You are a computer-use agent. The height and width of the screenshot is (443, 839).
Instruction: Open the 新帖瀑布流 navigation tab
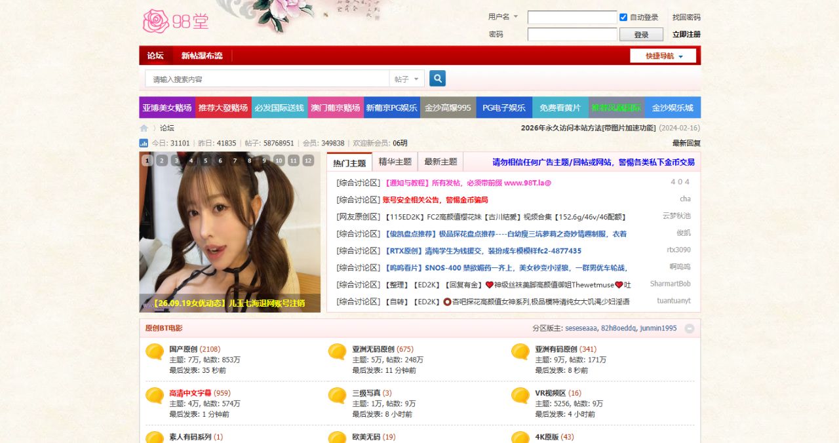pos(202,56)
